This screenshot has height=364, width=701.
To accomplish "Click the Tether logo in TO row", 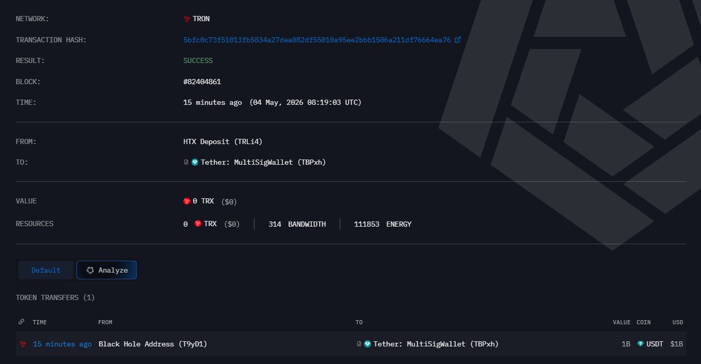I will point(195,162).
